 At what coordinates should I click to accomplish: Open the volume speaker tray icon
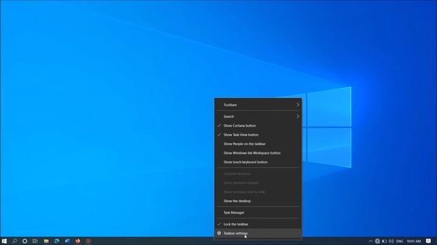(391, 241)
